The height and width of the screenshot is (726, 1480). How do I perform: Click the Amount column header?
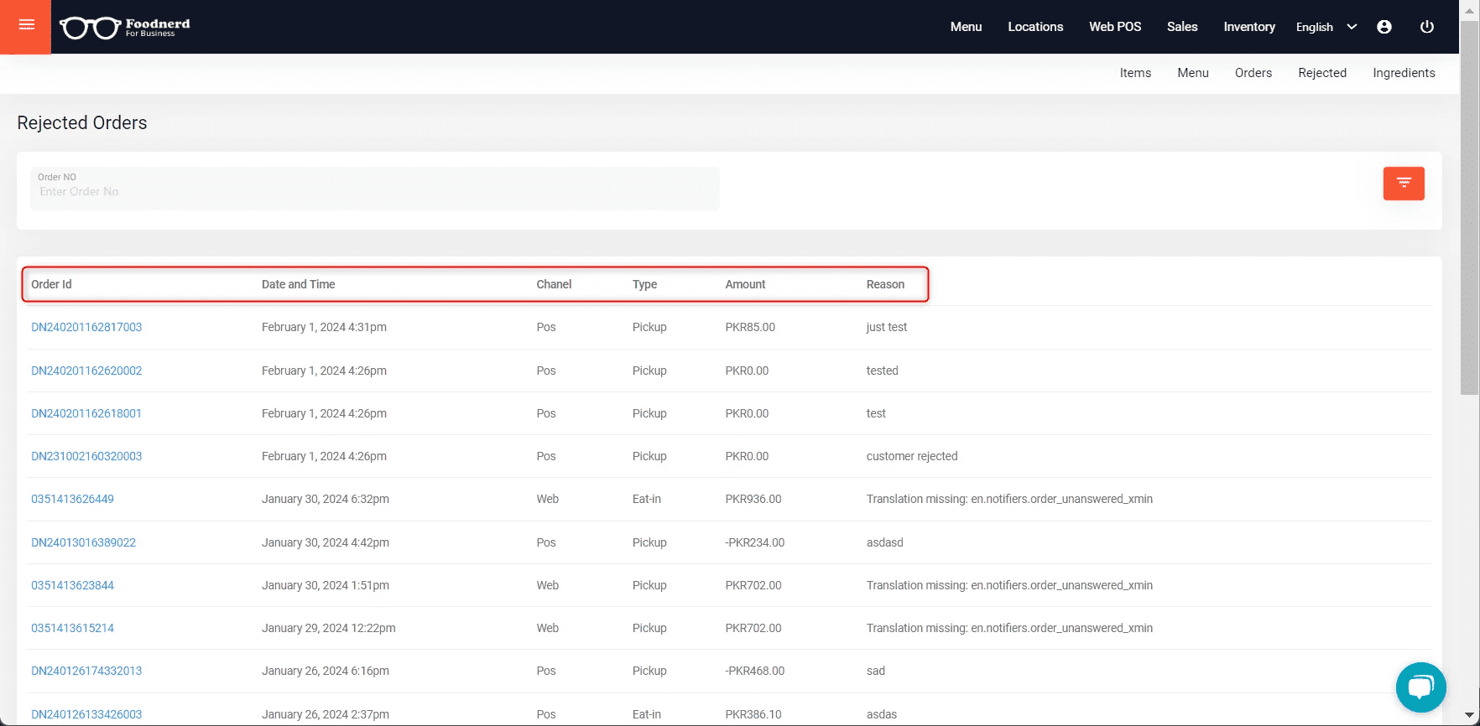click(745, 284)
